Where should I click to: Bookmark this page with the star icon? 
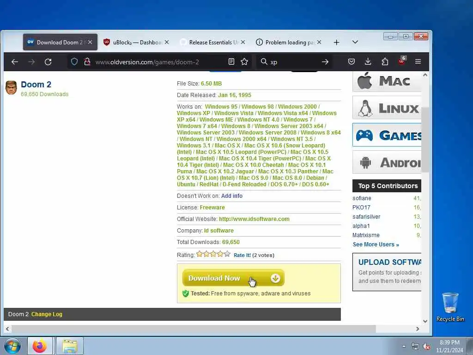pyautogui.click(x=244, y=62)
